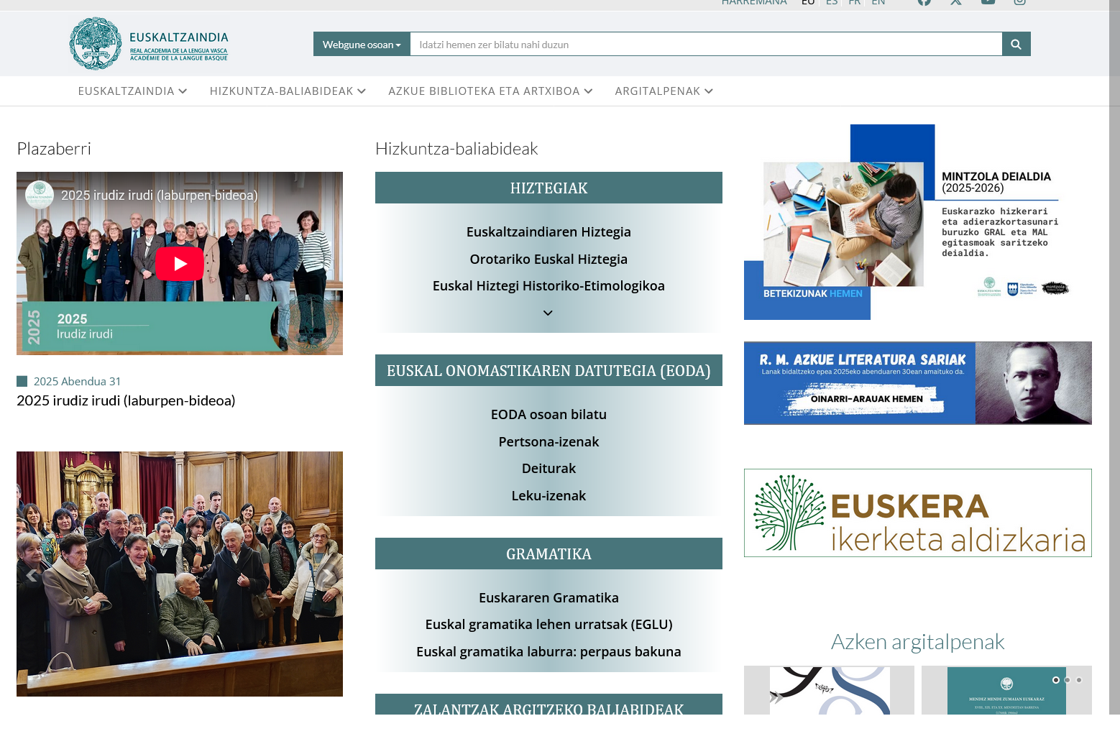This screenshot has height=739, width=1120.
Task: Click the Euskaltzaindia tree logo
Action: (x=96, y=44)
